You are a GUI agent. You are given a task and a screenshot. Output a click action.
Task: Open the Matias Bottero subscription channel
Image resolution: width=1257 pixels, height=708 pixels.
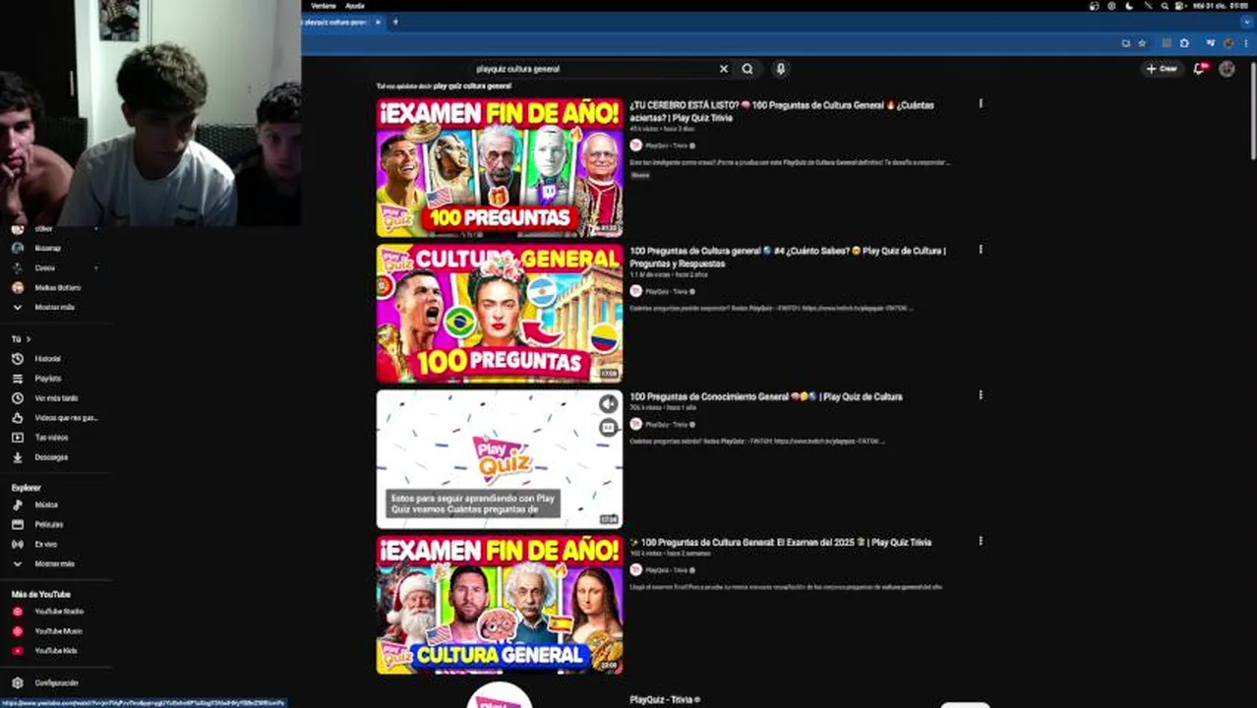pos(57,287)
